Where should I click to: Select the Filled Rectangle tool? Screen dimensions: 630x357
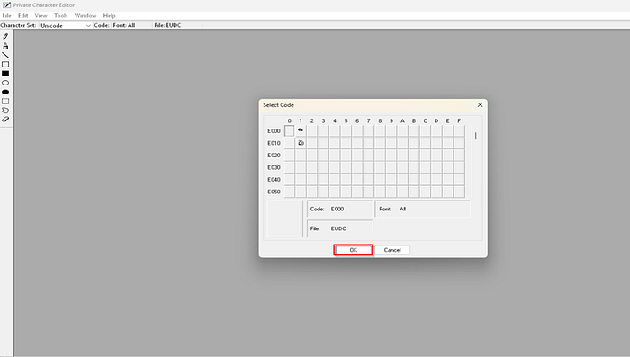click(5, 74)
